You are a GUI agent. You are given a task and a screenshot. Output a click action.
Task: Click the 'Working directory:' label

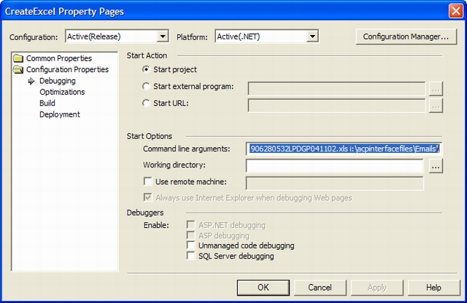click(x=174, y=165)
